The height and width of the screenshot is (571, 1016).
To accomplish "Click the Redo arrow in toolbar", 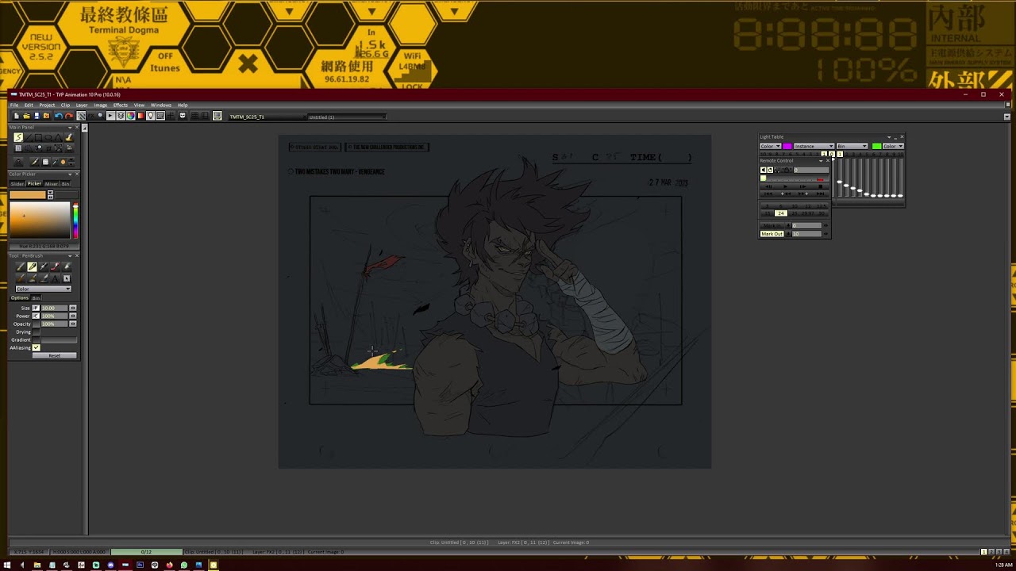I will pyautogui.click(x=69, y=116).
